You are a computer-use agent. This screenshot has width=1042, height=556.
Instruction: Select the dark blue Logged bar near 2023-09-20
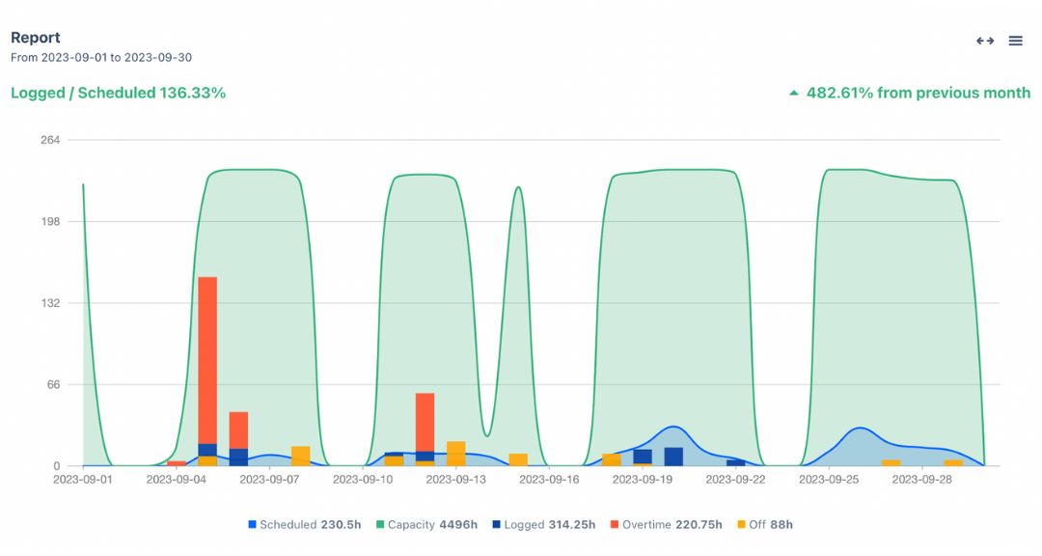(673, 457)
